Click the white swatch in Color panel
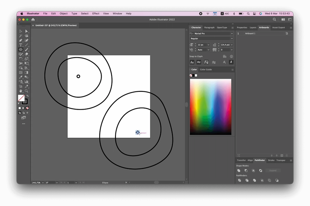 click(196, 76)
